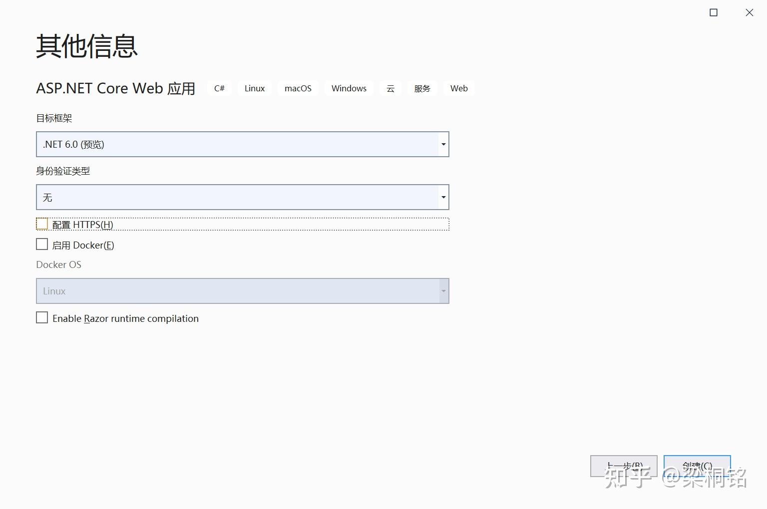Tick the 启用 Docker checkbox

pos(42,245)
